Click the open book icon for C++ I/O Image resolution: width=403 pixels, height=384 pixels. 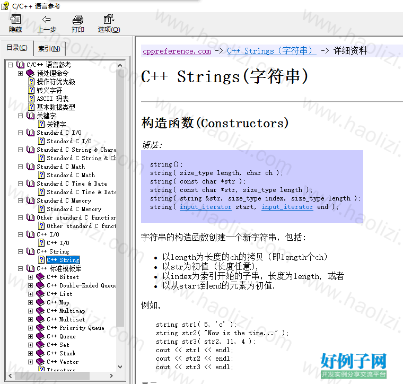pos(30,234)
